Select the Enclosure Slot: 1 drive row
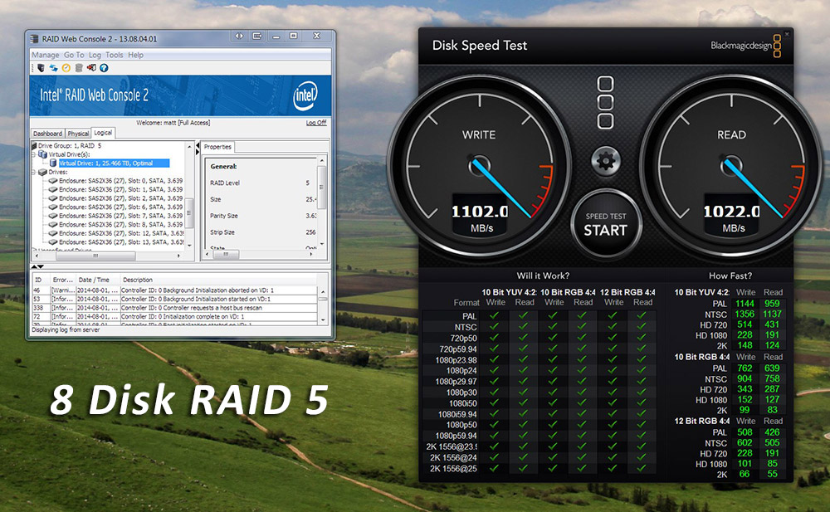 [x=120, y=189]
